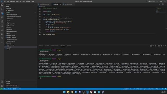Viewport: 167px width, 94px height.
Task: Switch to the get_aws_info.py editor tab
Action: coord(68,4)
